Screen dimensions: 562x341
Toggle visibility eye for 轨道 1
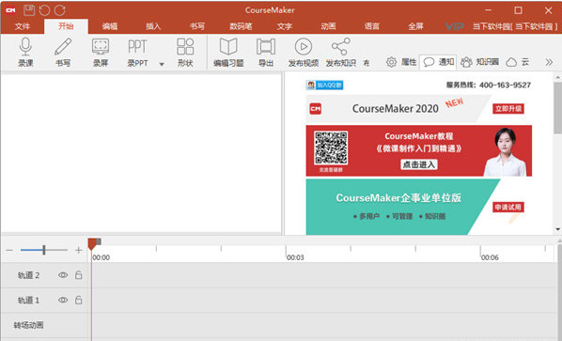pos(63,300)
